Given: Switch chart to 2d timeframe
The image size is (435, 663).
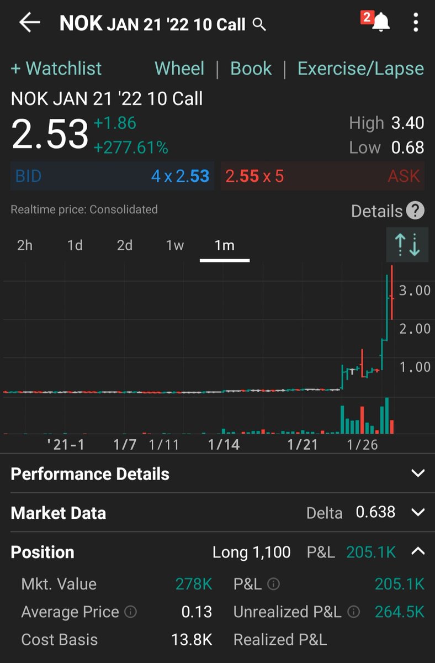Looking at the screenshot, I should [x=125, y=245].
